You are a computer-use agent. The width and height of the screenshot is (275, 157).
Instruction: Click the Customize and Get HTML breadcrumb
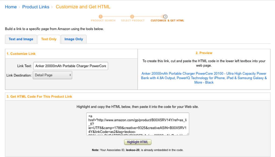(83, 7)
